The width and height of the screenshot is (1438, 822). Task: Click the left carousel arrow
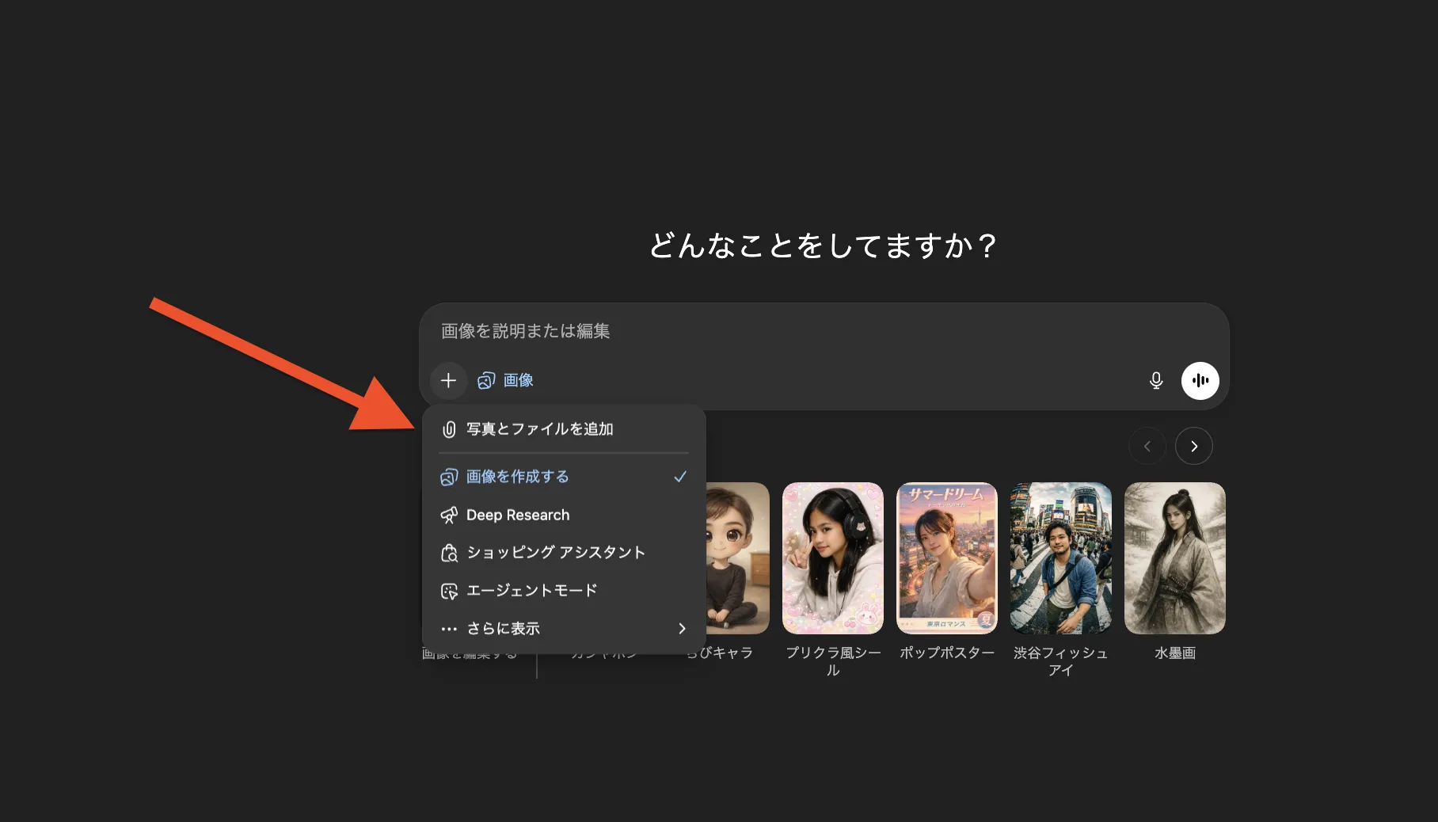coord(1147,446)
